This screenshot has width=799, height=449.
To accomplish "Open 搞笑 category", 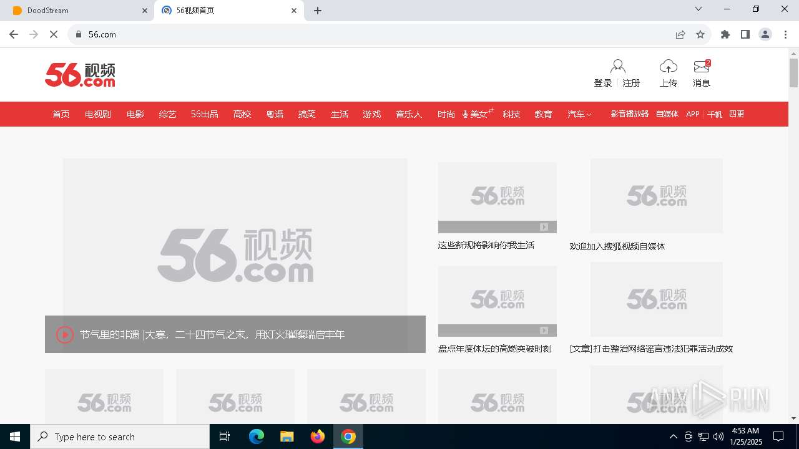I will pyautogui.click(x=307, y=114).
